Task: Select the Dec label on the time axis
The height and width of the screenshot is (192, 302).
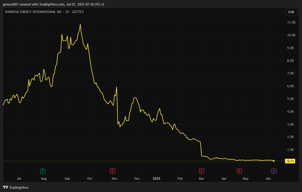Action: click(137, 178)
